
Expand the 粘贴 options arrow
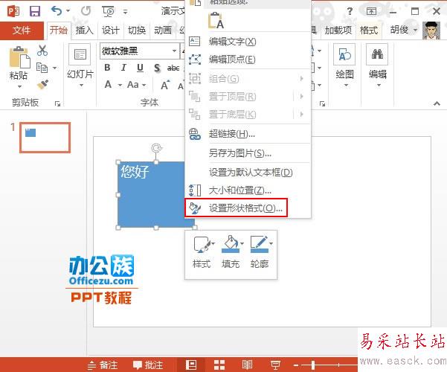(x=19, y=86)
